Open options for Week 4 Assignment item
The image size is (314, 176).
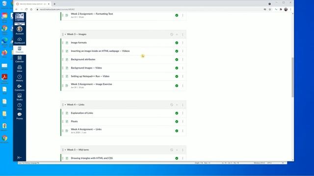tap(183, 131)
